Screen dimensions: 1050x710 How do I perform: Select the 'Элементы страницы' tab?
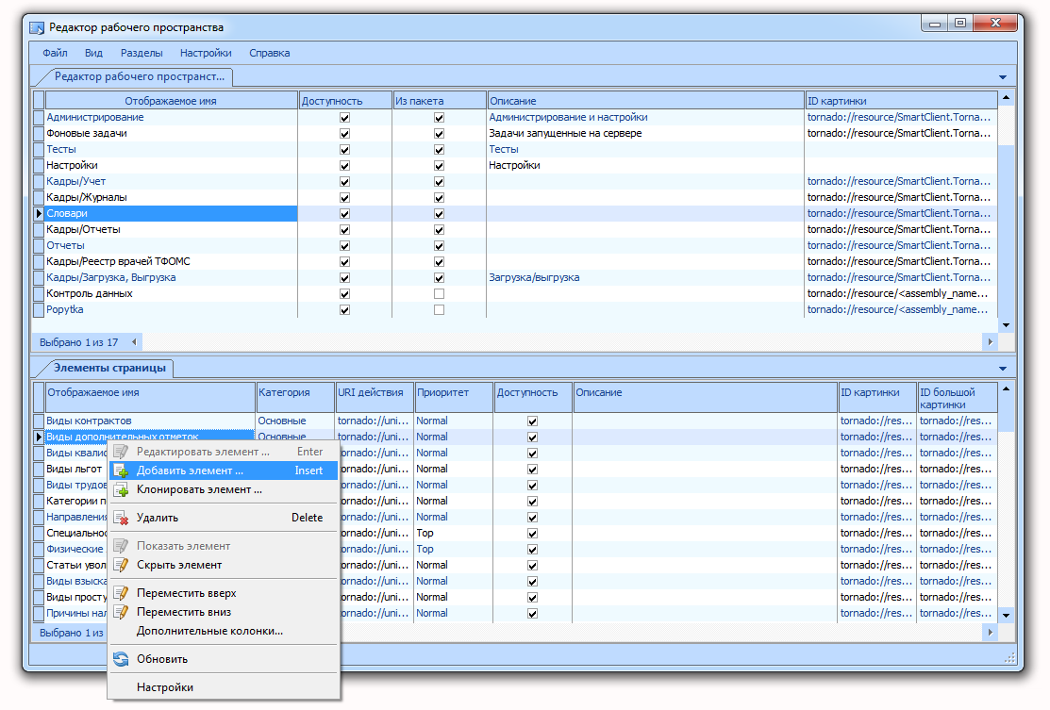click(x=109, y=368)
